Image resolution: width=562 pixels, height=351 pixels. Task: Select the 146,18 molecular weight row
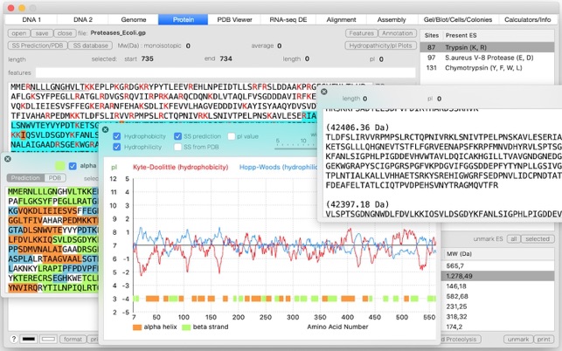497,286
